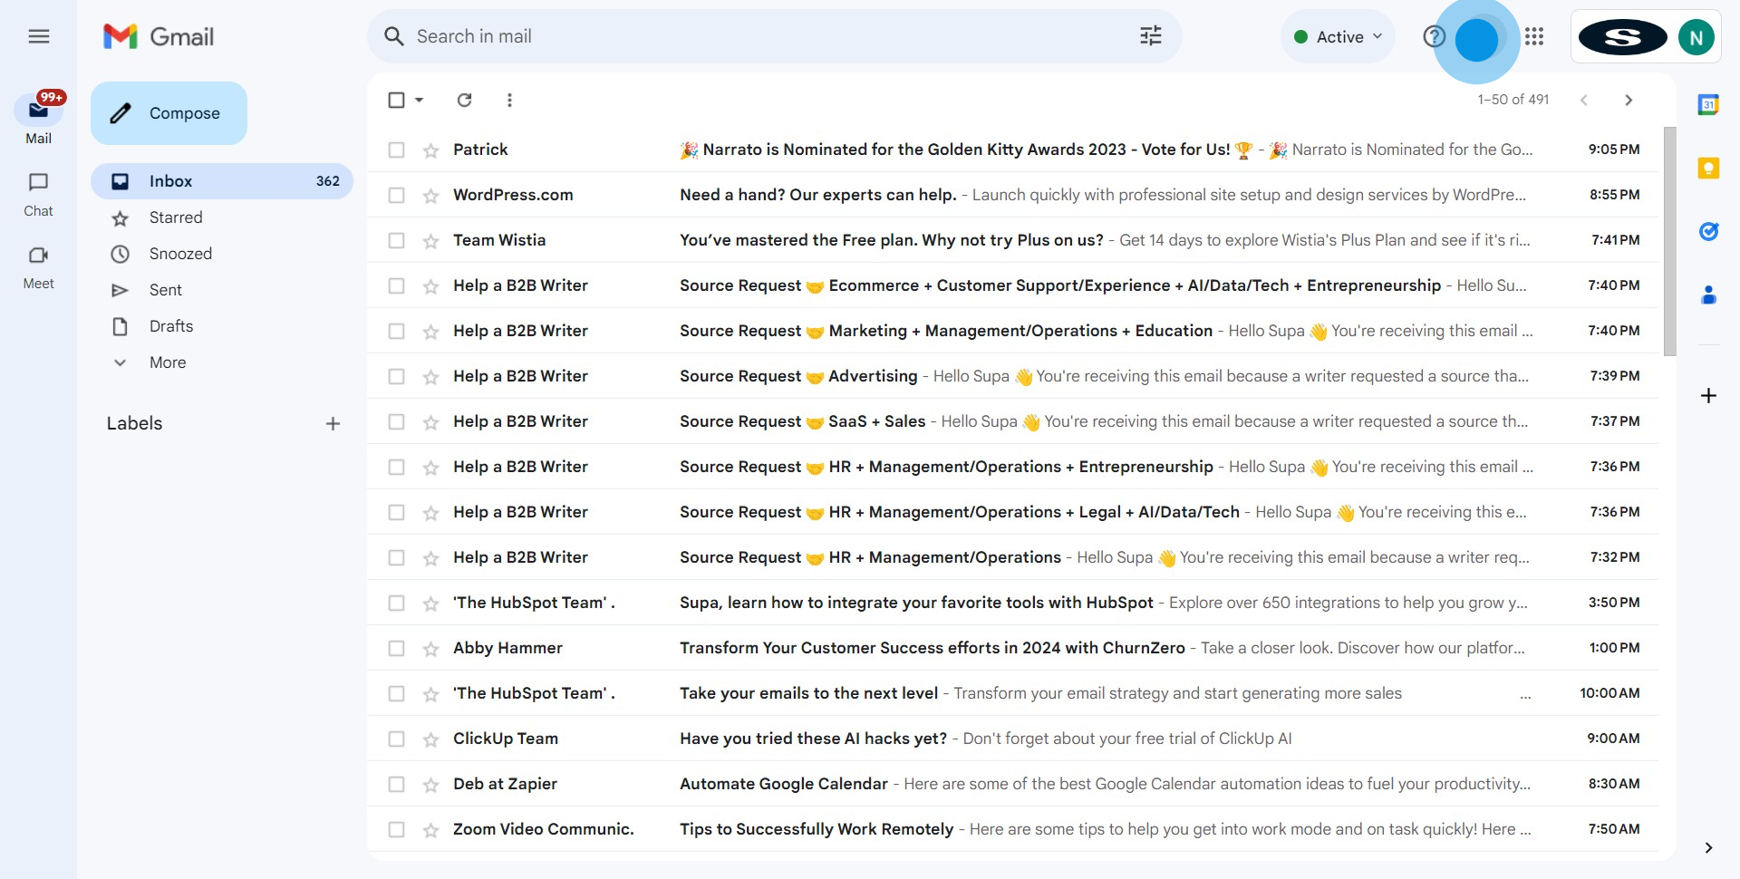The width and height of the screenshot is (1740, 879).
Task: Select the Abby Hammer email checkbox
Action: 396,648
